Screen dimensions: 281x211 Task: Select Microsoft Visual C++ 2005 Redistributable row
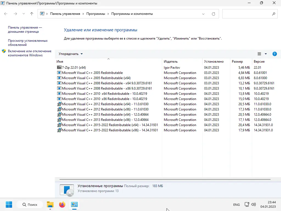tap(168, 73)
